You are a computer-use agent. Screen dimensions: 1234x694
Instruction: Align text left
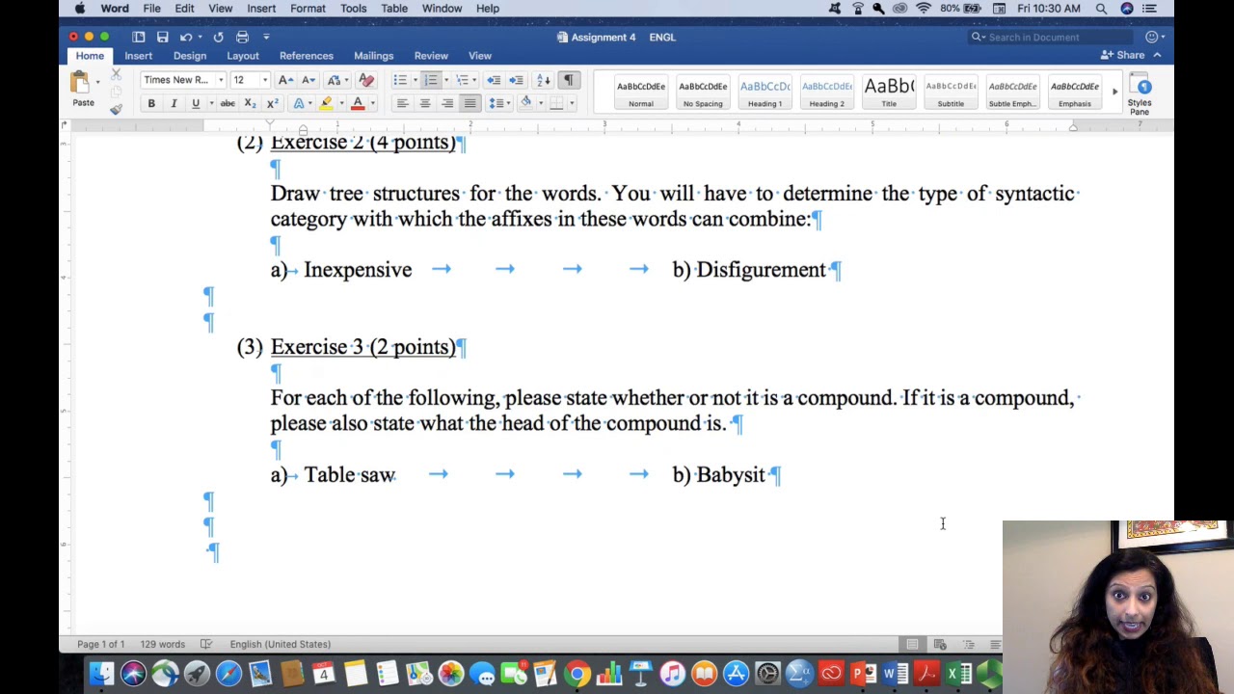[402, 103]
